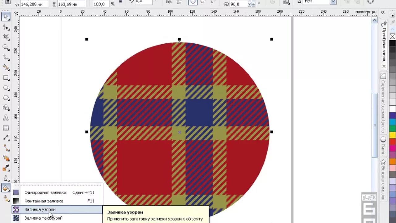Click the top-left selection handle
This screenshot has height=223, width=396.
[87, 39]
